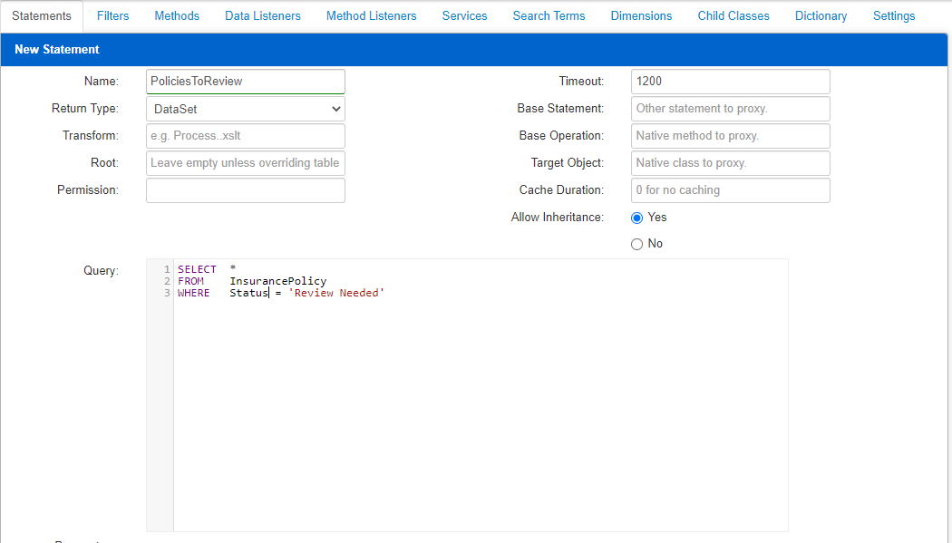Viewport: 952px width, 543px height.
Task: Focus the Target Object input field
Action: coord(731,163)
